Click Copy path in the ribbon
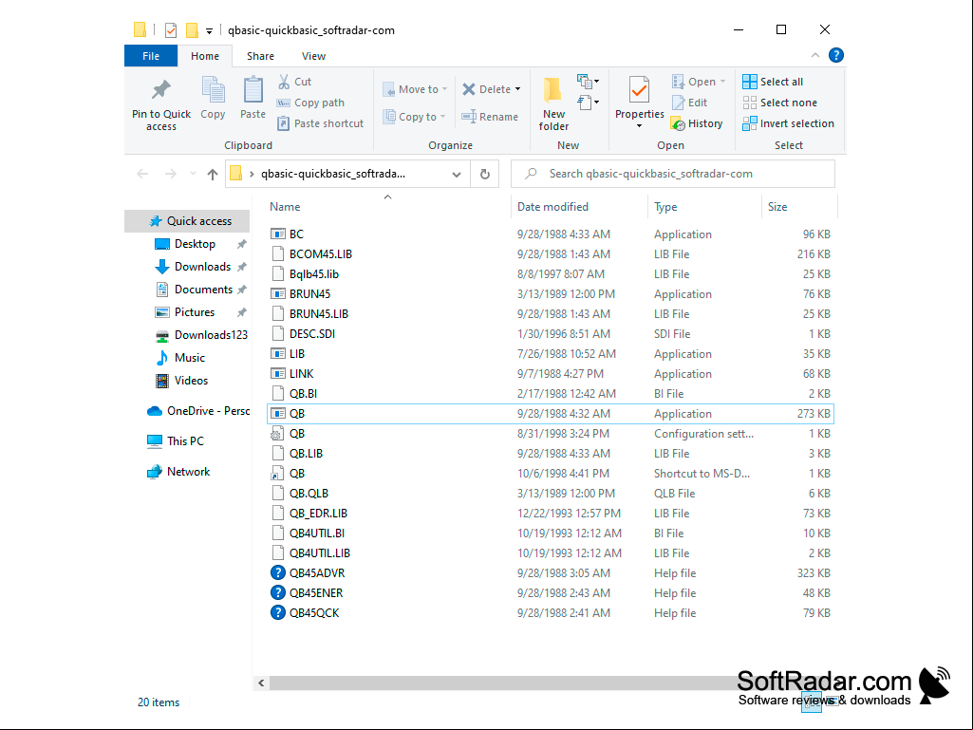 pyautogui.click(x=310, y=103)
